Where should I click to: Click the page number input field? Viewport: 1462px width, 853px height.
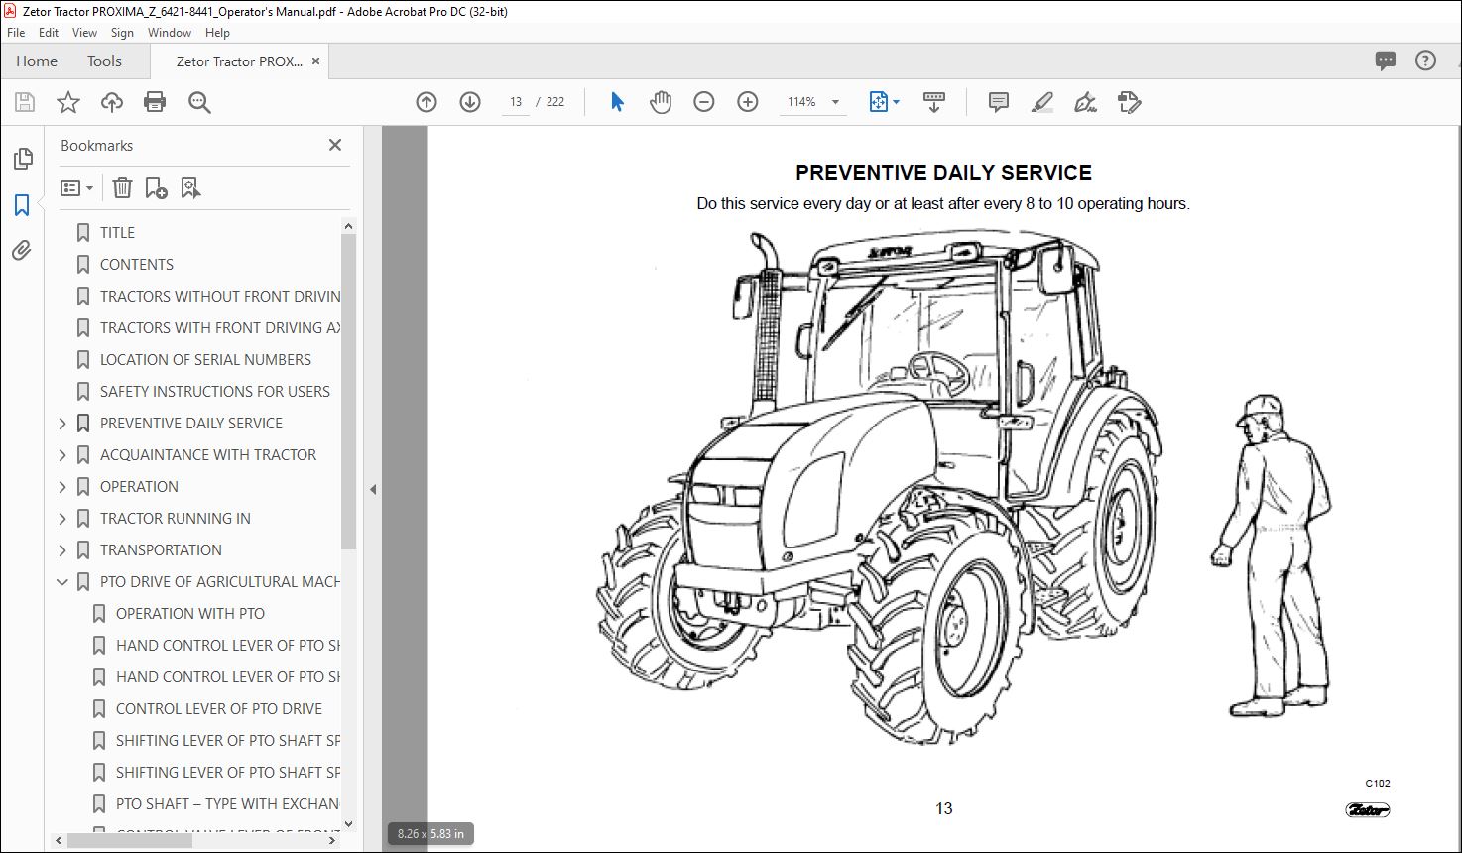(516, 102)
